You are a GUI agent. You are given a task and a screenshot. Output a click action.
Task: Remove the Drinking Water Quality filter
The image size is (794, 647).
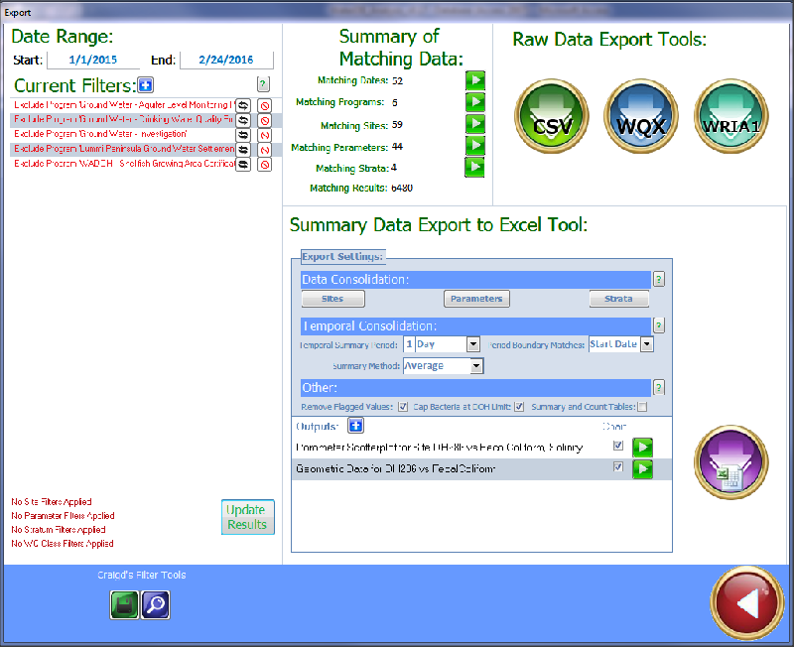click(264, 120)
